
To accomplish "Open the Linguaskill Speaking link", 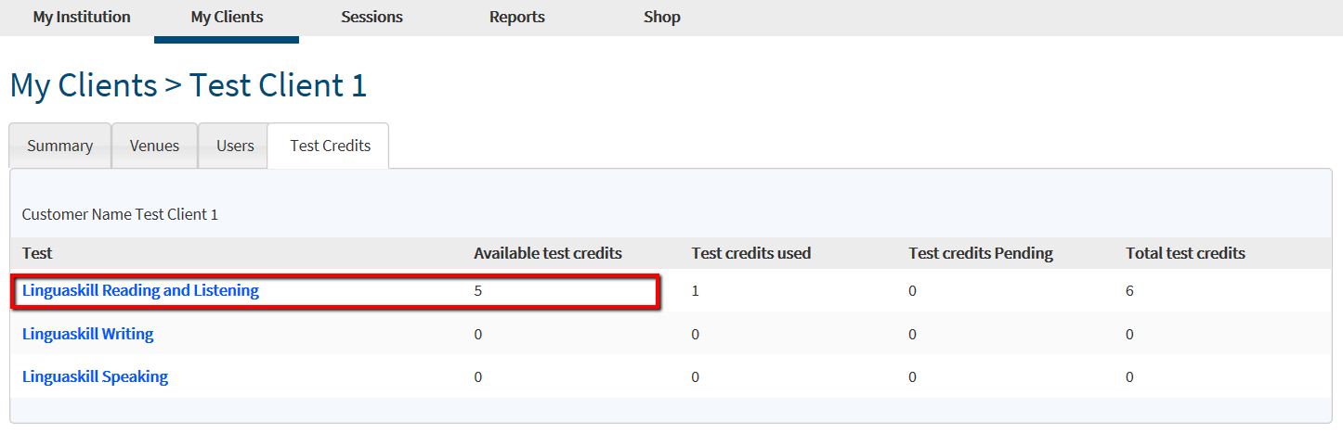I will coord(96,376).
